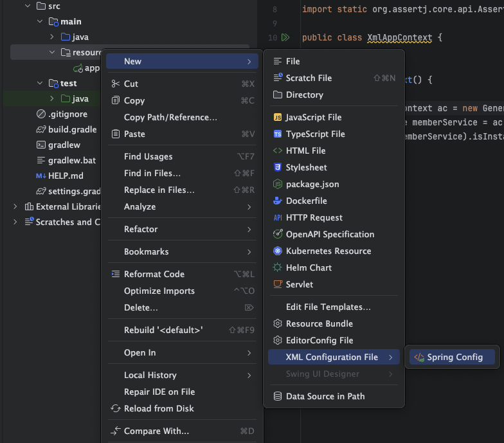Click the JavaScript File icon

(278, 117)
